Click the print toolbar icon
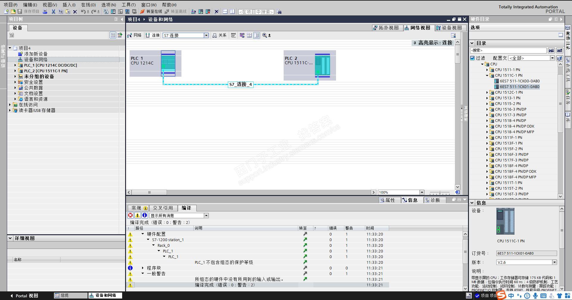Screen dimensions: 572x300 coord(45,12)
